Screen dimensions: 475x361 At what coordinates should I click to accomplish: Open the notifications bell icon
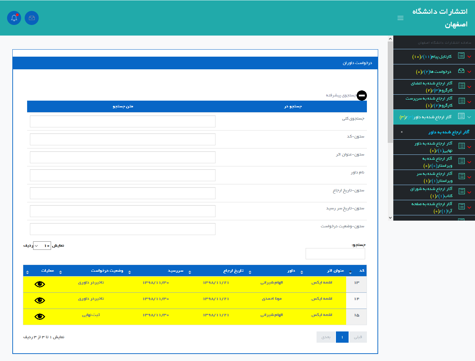pos(14,18)
